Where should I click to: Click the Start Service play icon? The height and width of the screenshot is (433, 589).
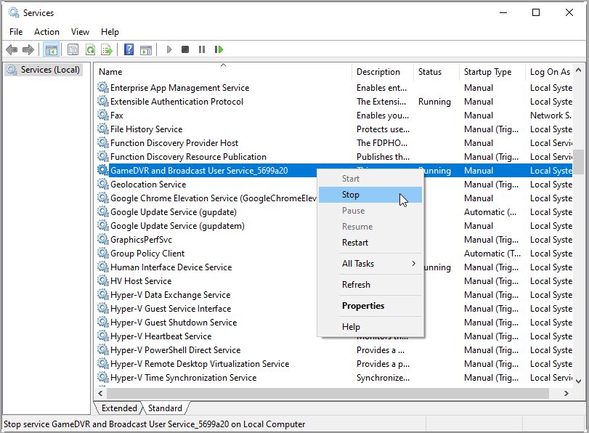169,49
